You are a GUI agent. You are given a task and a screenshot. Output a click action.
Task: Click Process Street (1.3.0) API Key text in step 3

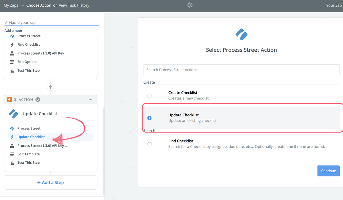click(43, 146)
